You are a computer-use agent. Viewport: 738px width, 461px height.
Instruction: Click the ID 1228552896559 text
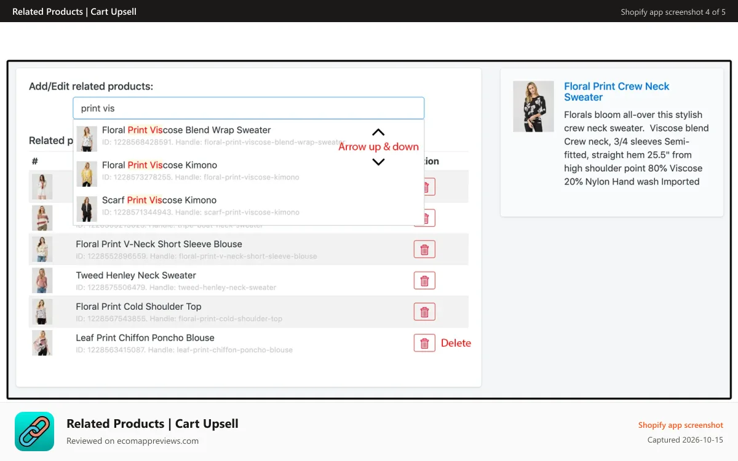111,256
